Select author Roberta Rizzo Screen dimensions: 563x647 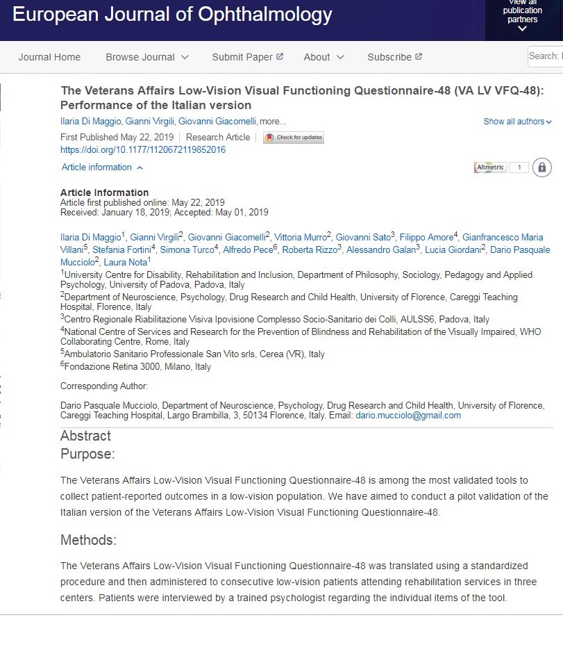pos(310,249)
